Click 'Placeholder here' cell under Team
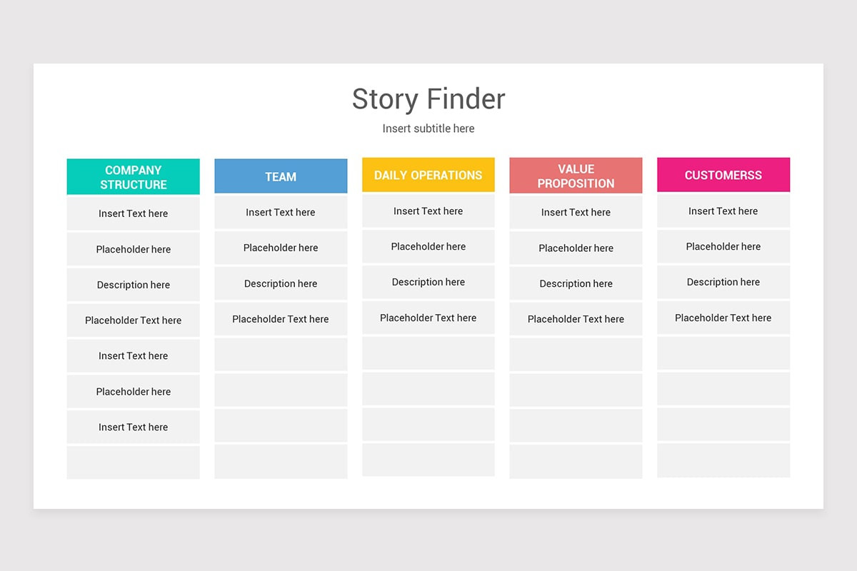The height and width of the screenshot is (571, 857). click(281, 248)
